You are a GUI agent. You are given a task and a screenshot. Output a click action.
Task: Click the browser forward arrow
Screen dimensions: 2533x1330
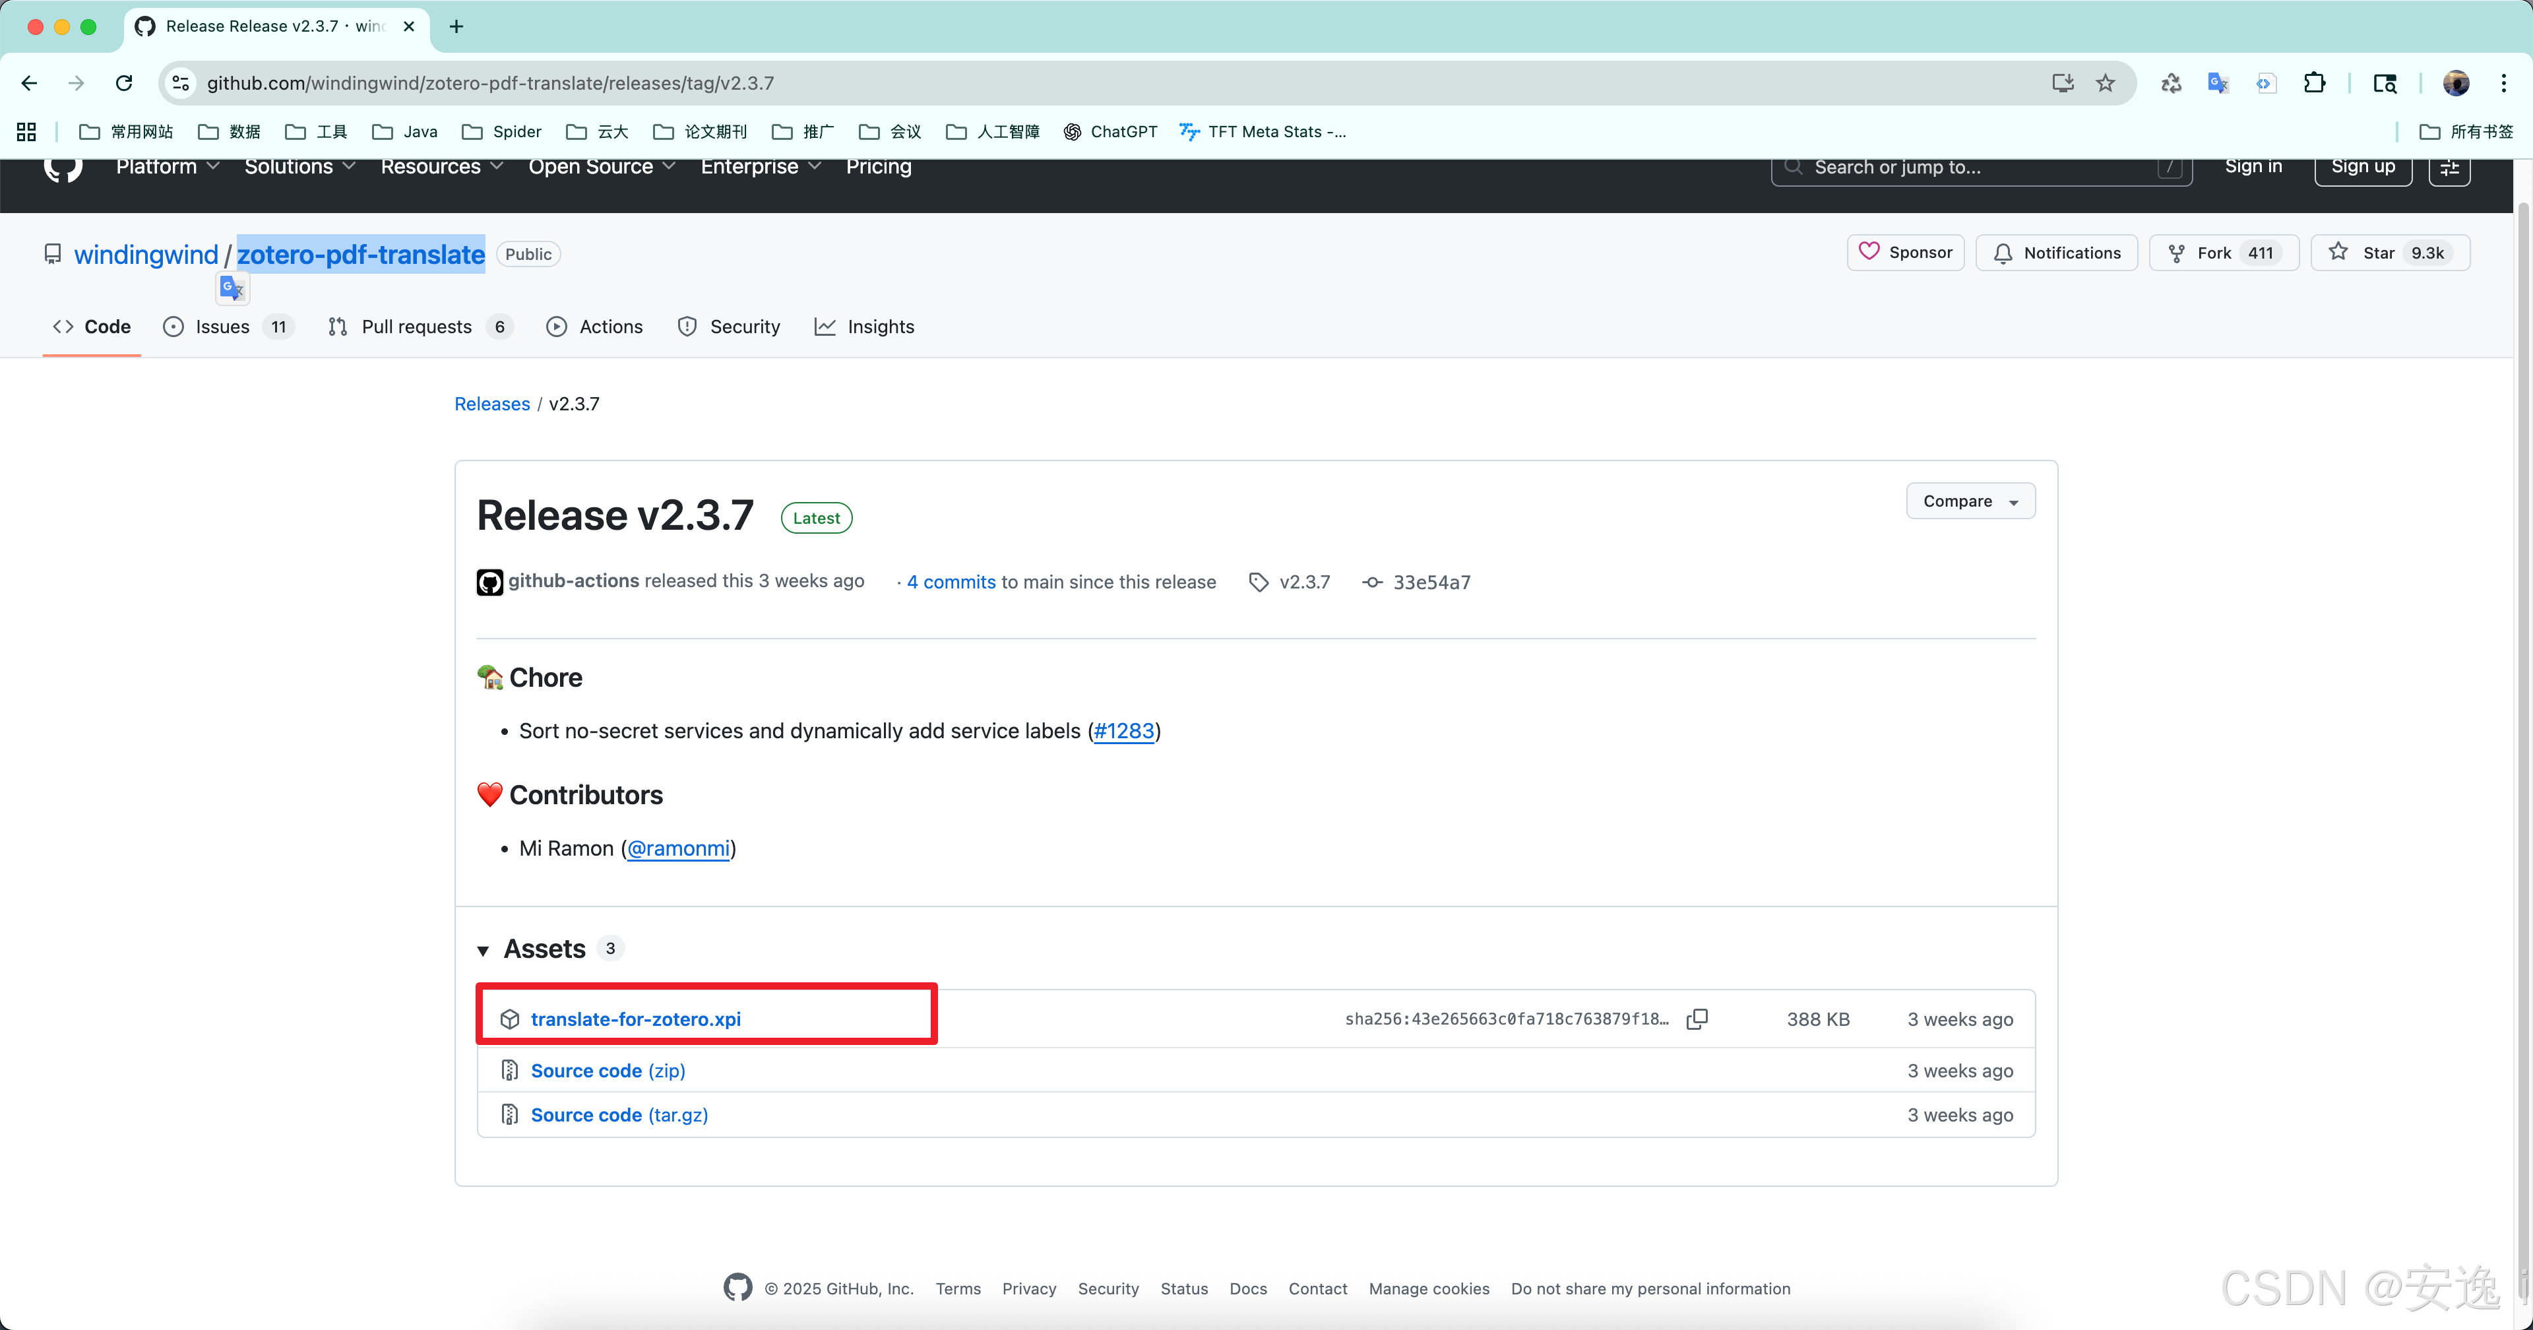tap(77, 84)
